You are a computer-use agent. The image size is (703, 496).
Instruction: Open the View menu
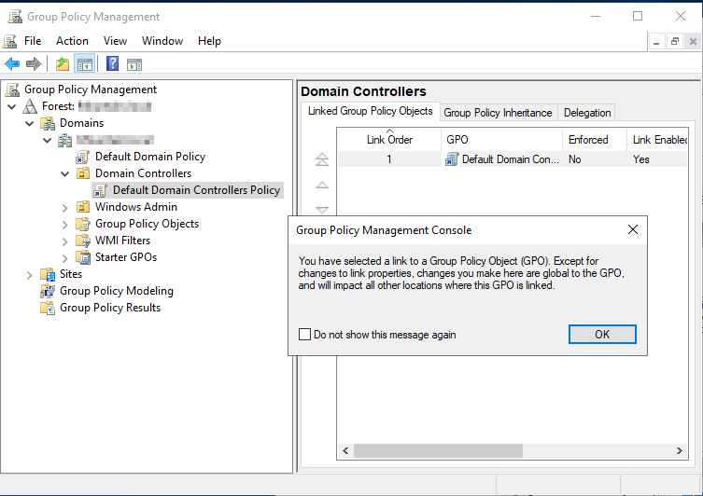(x=115, y=41)
